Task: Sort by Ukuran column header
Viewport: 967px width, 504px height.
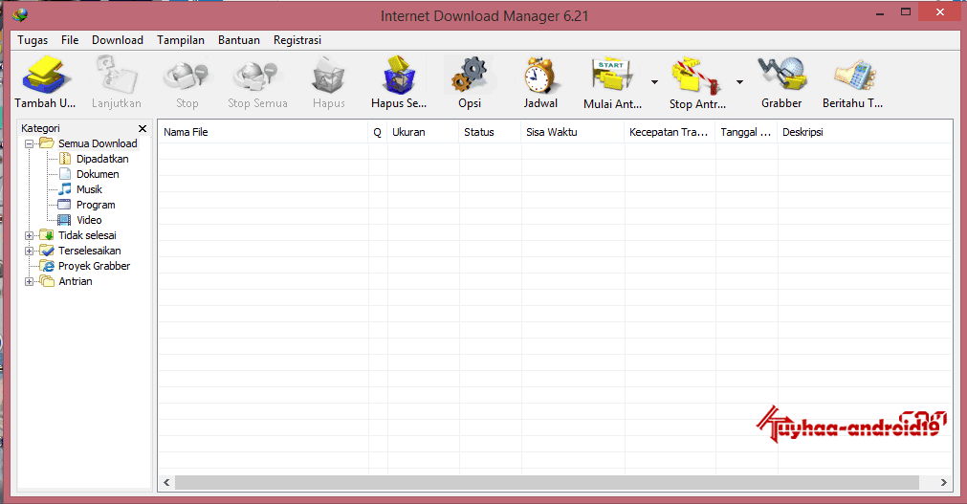Action: click(423, 132)
